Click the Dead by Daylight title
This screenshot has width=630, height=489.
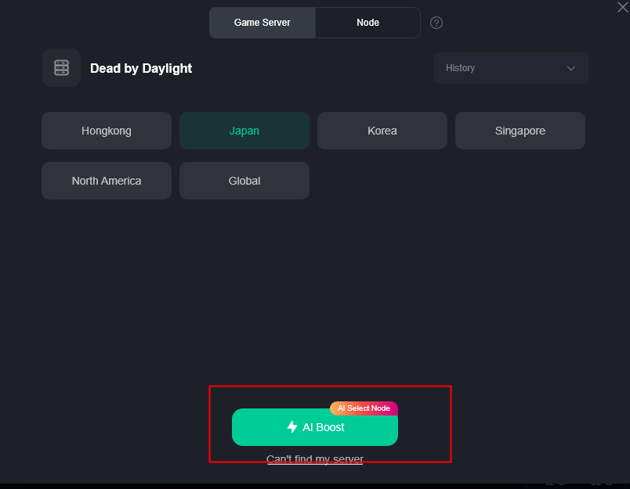[x=141, y=68]
